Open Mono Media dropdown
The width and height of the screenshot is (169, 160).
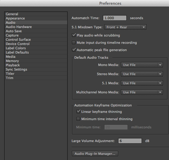[x=142, y=65]
